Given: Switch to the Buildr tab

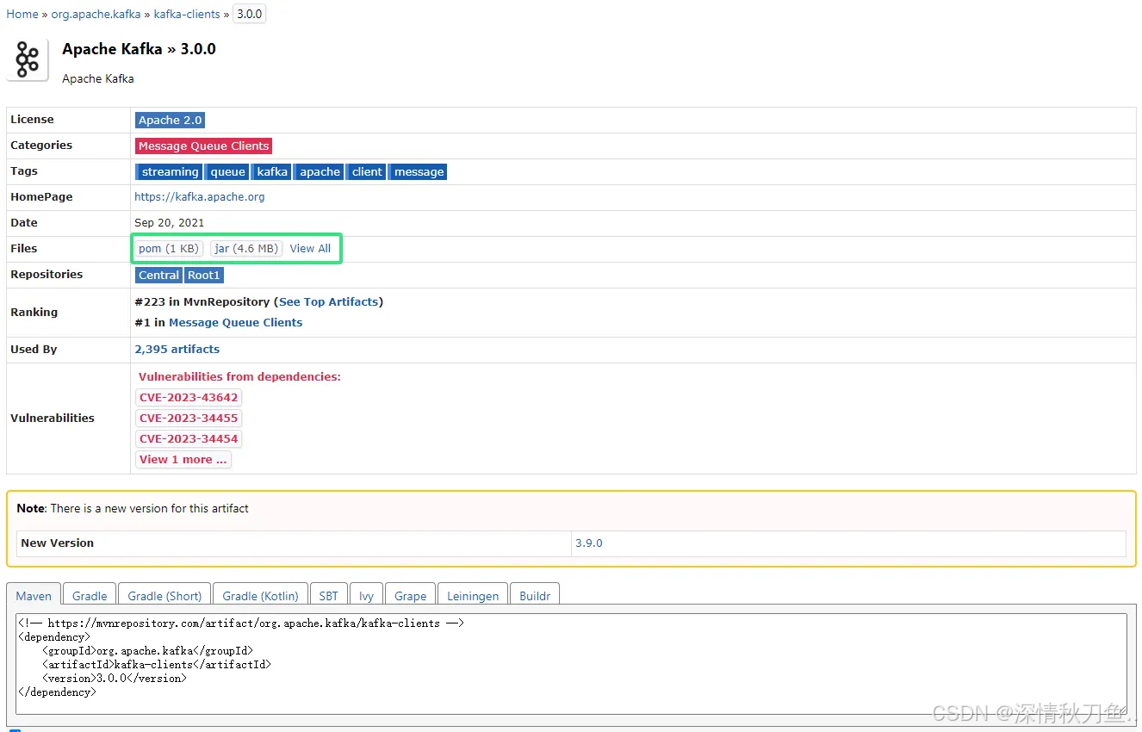Looking at the screenshot, I should 535,595.
